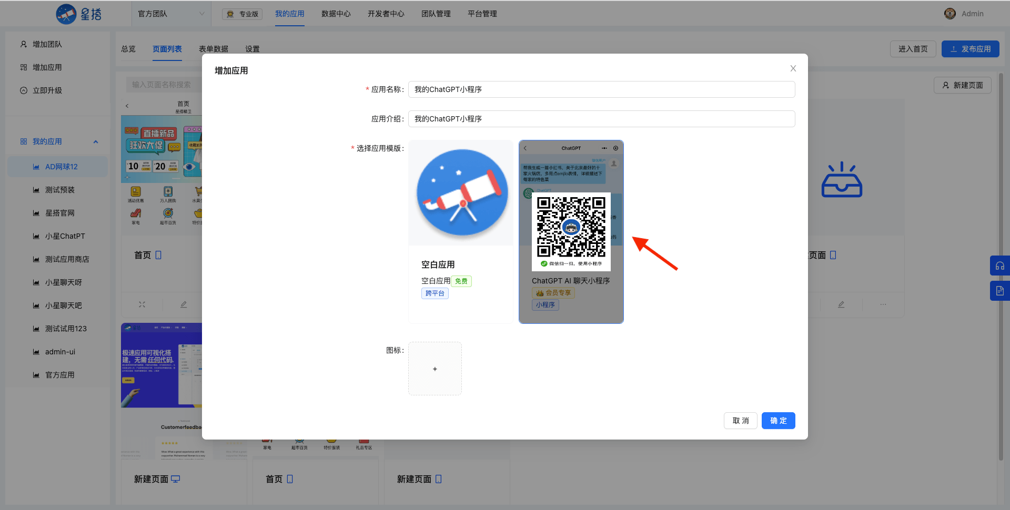Click the 星搭 logo icon
1010x510 pixels.
click(x=66, y=14)
